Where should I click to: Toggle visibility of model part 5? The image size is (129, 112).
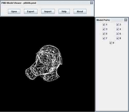(104, 34)
